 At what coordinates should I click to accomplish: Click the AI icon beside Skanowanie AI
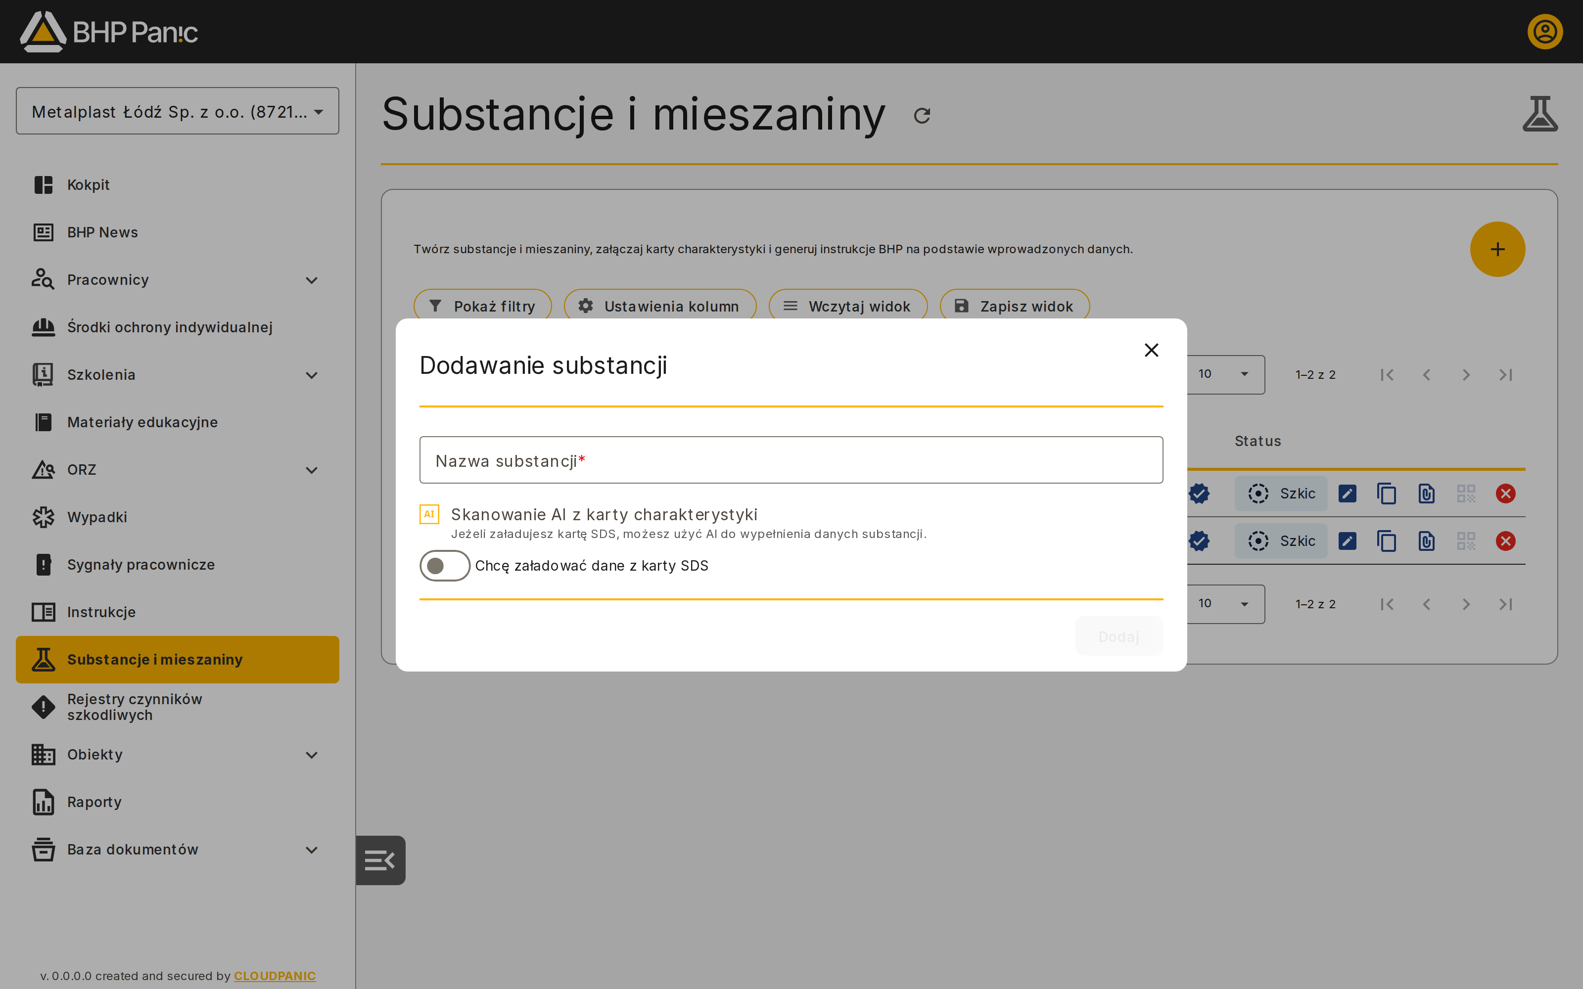coord(429,514)
